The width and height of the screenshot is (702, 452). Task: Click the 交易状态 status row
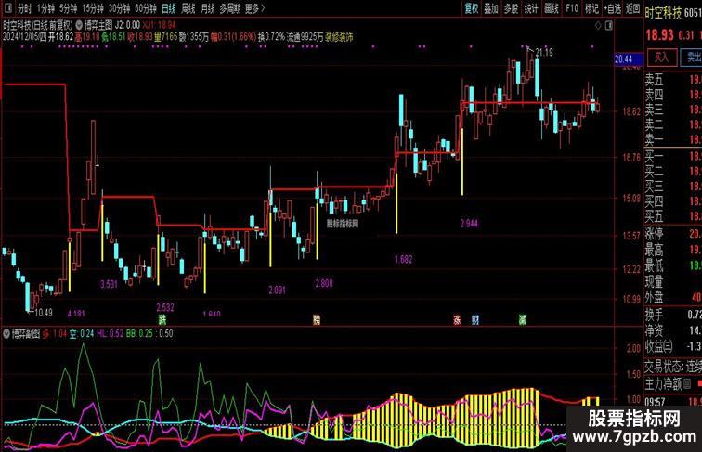tap(673, 367)
